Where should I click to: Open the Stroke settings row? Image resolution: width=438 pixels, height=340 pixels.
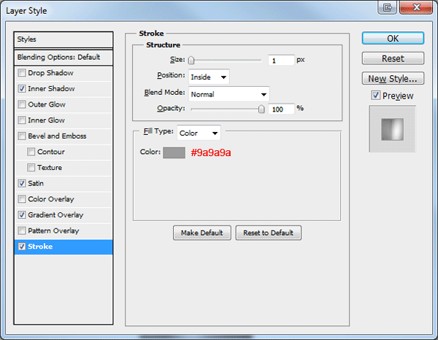pos(64,247)
